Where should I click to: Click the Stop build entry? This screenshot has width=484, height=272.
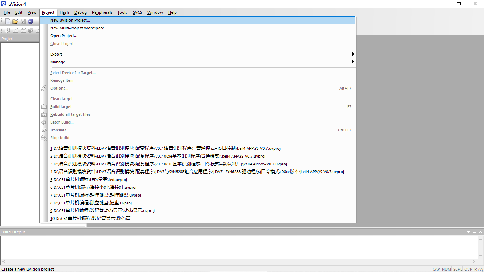[x=198, y=138]
